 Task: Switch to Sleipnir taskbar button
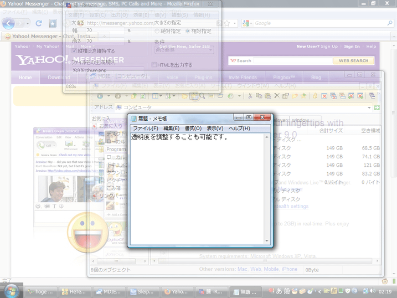[x=143, y=292]
